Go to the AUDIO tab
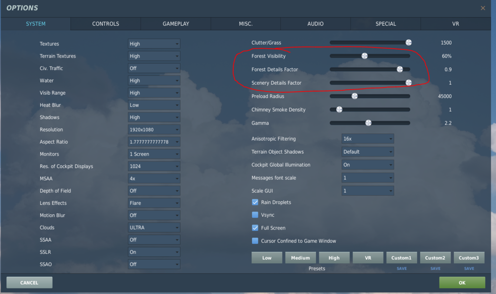Screen dimensions: 496x294 [315, 24]
